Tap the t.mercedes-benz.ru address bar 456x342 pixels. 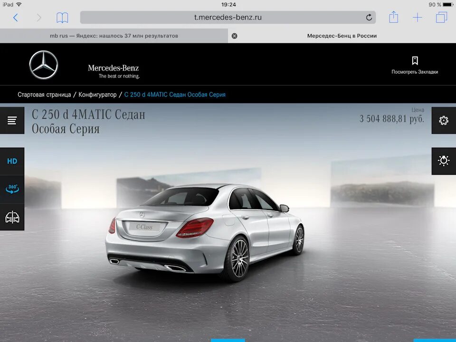tap(228, 18)
